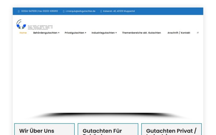Viewport: 216px width, 135px height.
Task: Click the small text beside the logo
Action: (x=40, y=27)
